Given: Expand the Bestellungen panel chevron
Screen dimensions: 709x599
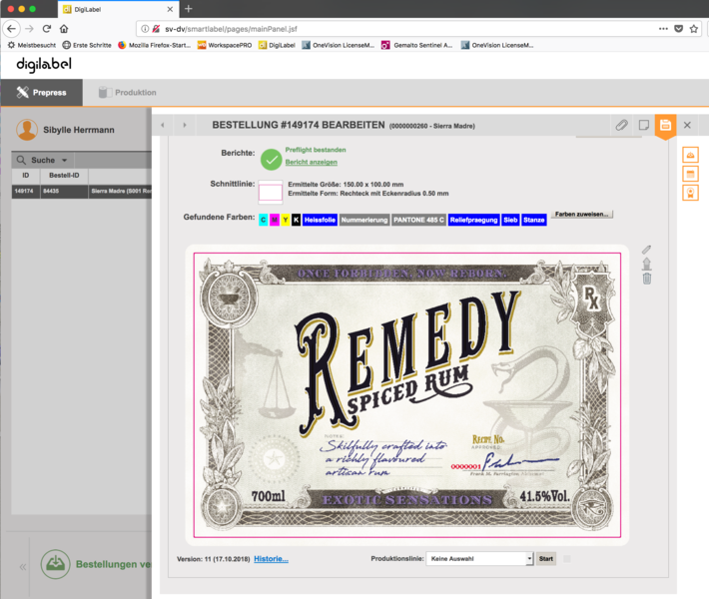Looking at the screenshot, I should [x=22, y=566].
